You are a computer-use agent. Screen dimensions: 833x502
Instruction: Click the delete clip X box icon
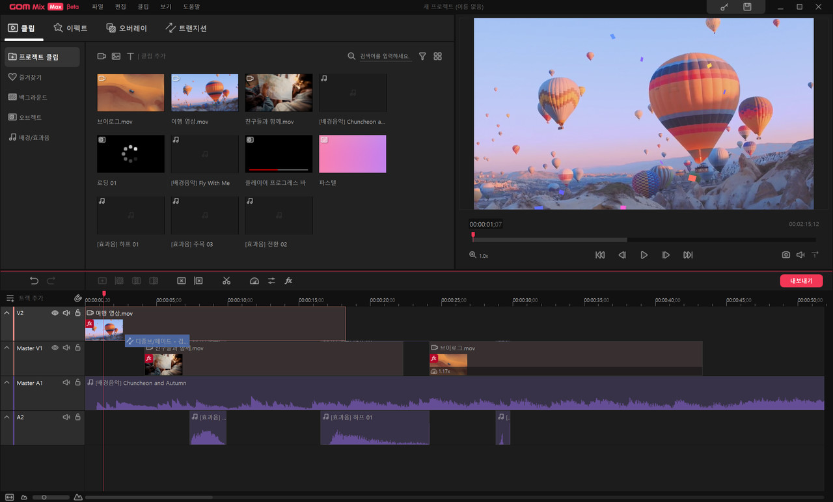[182, 281]
